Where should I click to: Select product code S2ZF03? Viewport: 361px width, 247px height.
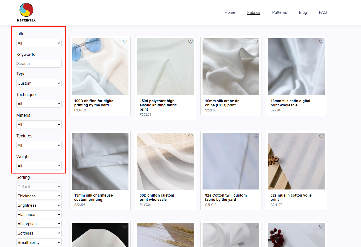point(211,110)
